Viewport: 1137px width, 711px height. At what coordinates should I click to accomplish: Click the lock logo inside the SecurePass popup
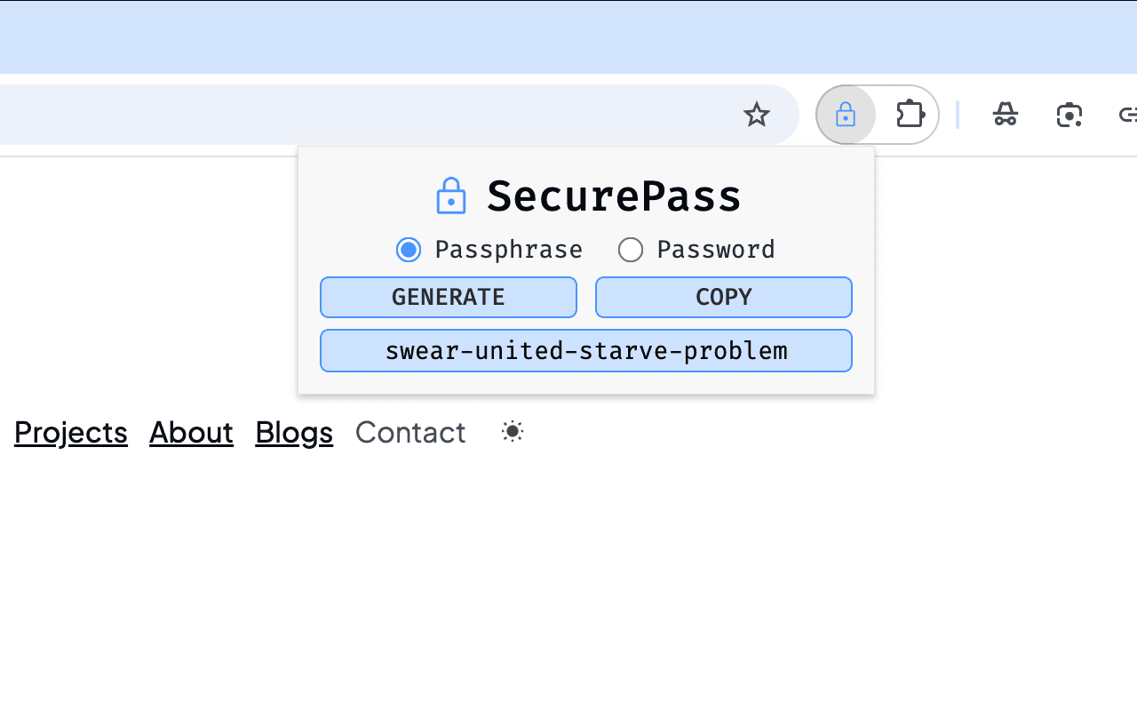451,195
